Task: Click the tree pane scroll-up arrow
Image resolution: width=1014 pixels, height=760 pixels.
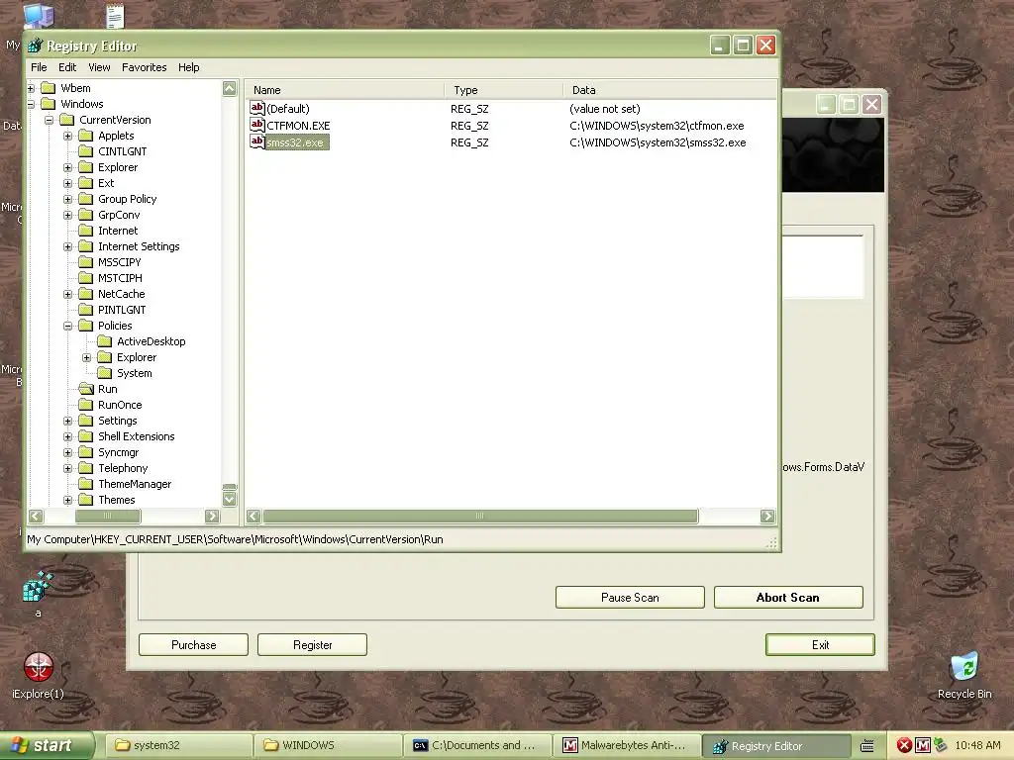Action: (230, 88)
